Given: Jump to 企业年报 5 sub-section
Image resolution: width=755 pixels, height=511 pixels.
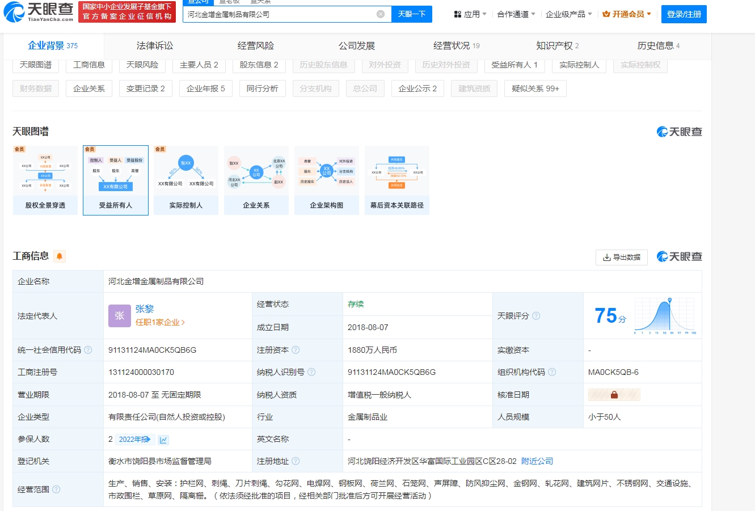Looking at the screenshot, I should 206,88.
